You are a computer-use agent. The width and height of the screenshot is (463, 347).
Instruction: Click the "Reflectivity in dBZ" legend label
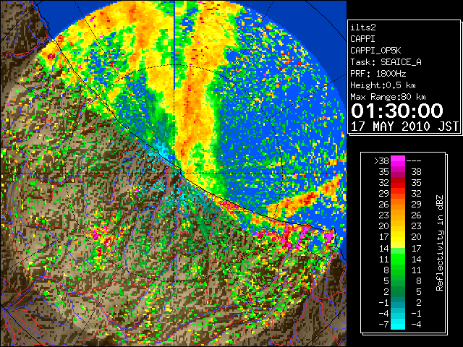tap(440, 243)
